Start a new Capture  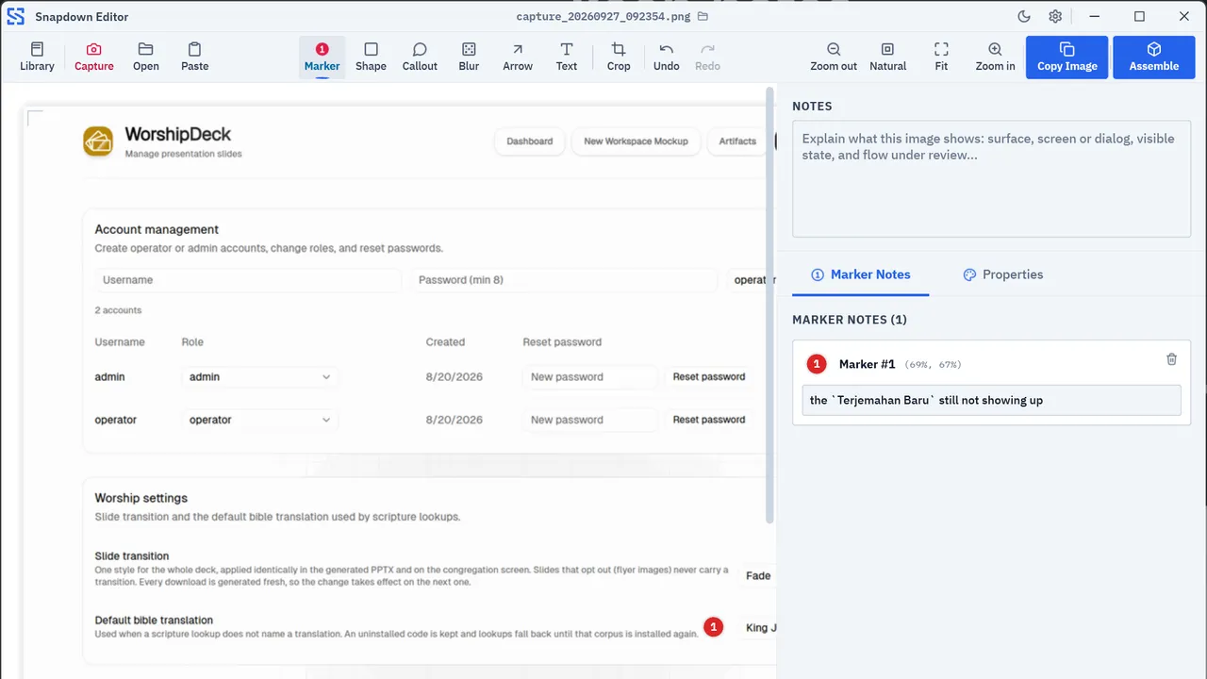click(93, 57)
